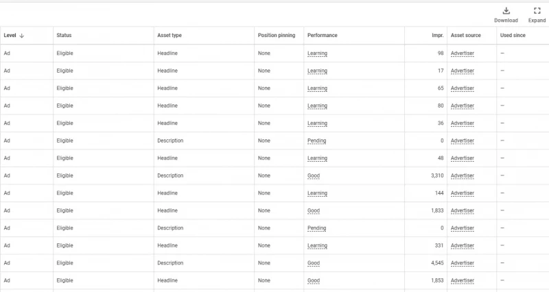Click Good link in the 1,833 impressions row
This screenshot has width=549, height=292.
tap(314, 211)
